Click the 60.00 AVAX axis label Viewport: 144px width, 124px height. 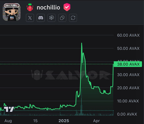coord(128,35)
